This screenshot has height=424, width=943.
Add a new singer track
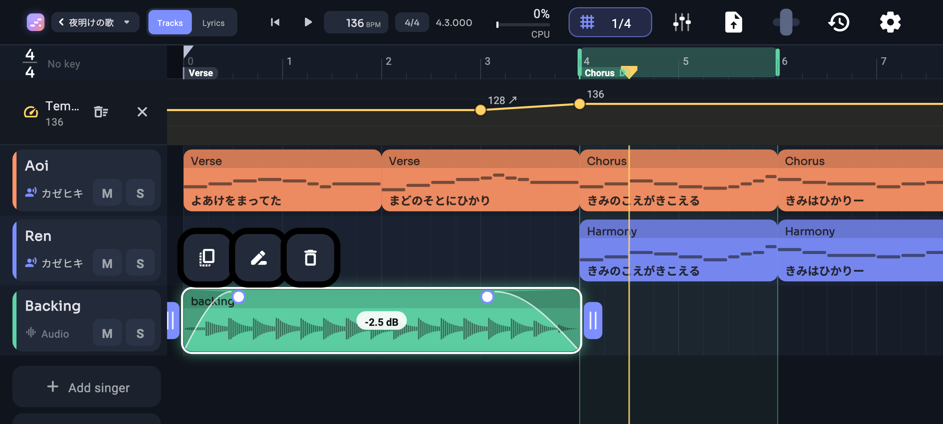click(86, 387)
